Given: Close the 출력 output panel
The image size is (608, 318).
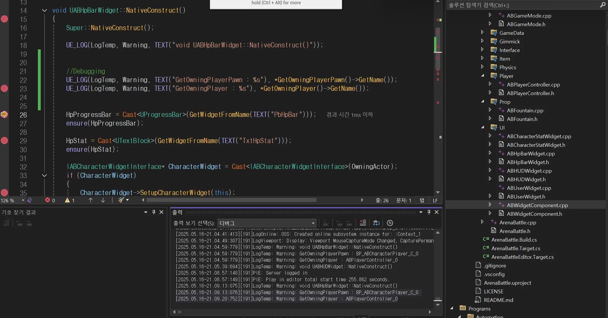Looking at the screenshot, I should tap(437, 212).
